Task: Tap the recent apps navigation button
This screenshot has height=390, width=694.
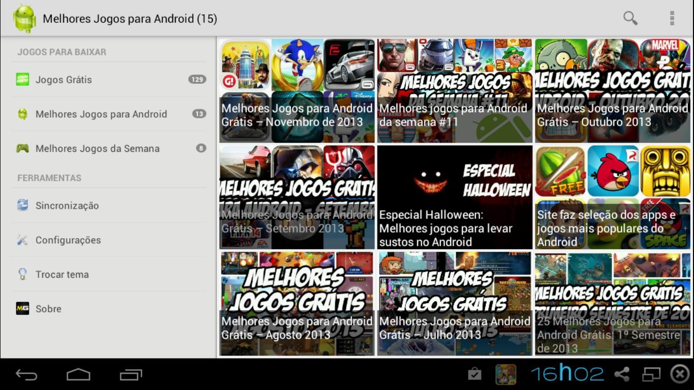Action: (x=131, y=375)
